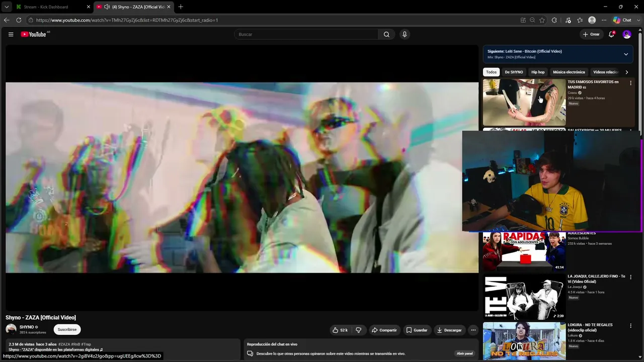Click the main video player
The height and width of the screenshot is (362, 644).
(x=242, y=177)
